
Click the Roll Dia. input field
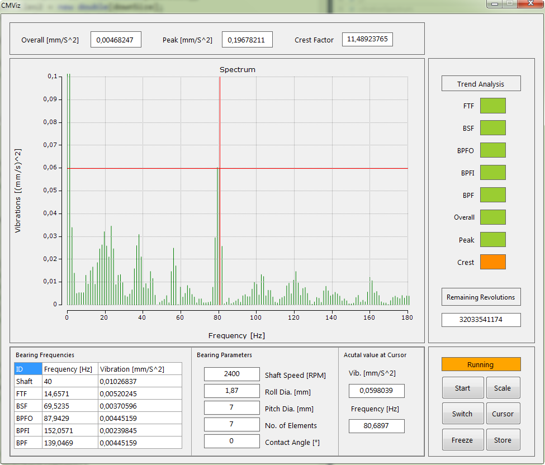tap(231, 391)
